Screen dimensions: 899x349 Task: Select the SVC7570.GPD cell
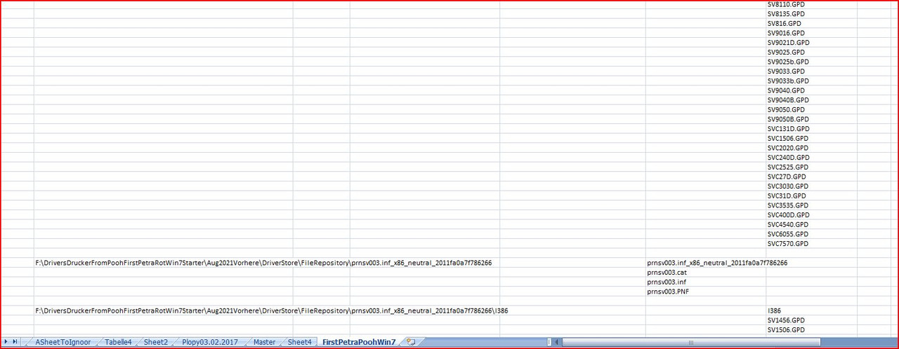pyautogui.click(x=811, y=244)
